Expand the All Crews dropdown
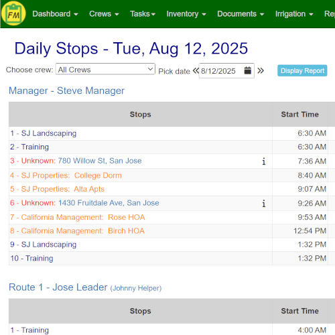The height and width of the screenshot is (335, 335). pyautogui.click(x=105, y=69)
